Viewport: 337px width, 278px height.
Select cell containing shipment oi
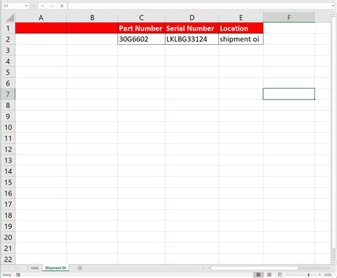(241, 39)
